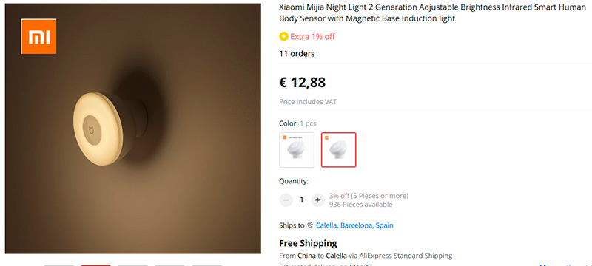Decrease quantity with the minus button
Image resolution: width=592 pixels, height=266 pixels.
(x=286, y=200)
